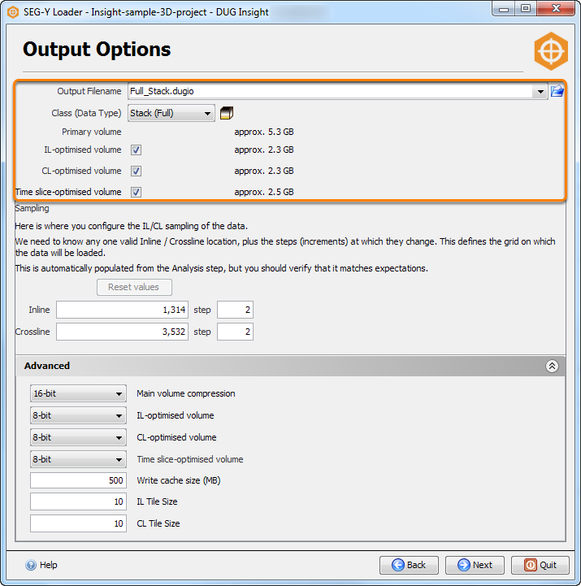This screenshot has height=586, width=581.
Task: Click the folder browse icon beside Output Filename
Action: point(557,91)
